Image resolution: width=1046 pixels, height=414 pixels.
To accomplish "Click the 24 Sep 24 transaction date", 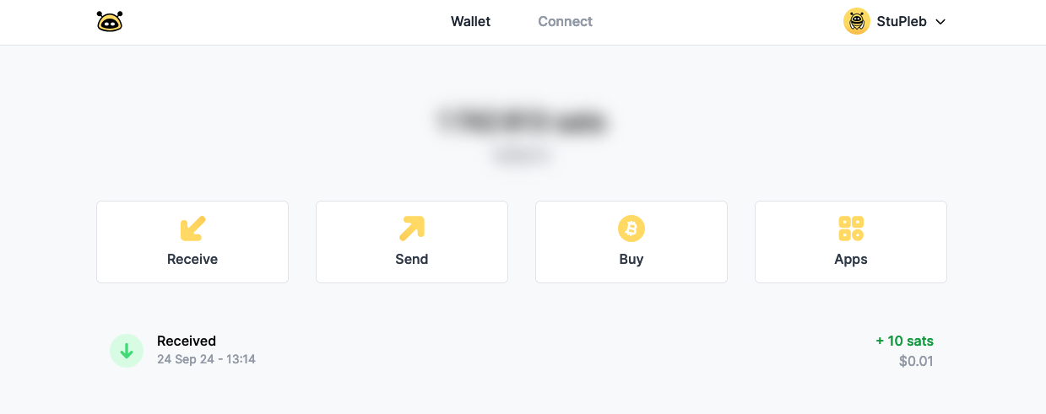I will coord(206,360).
